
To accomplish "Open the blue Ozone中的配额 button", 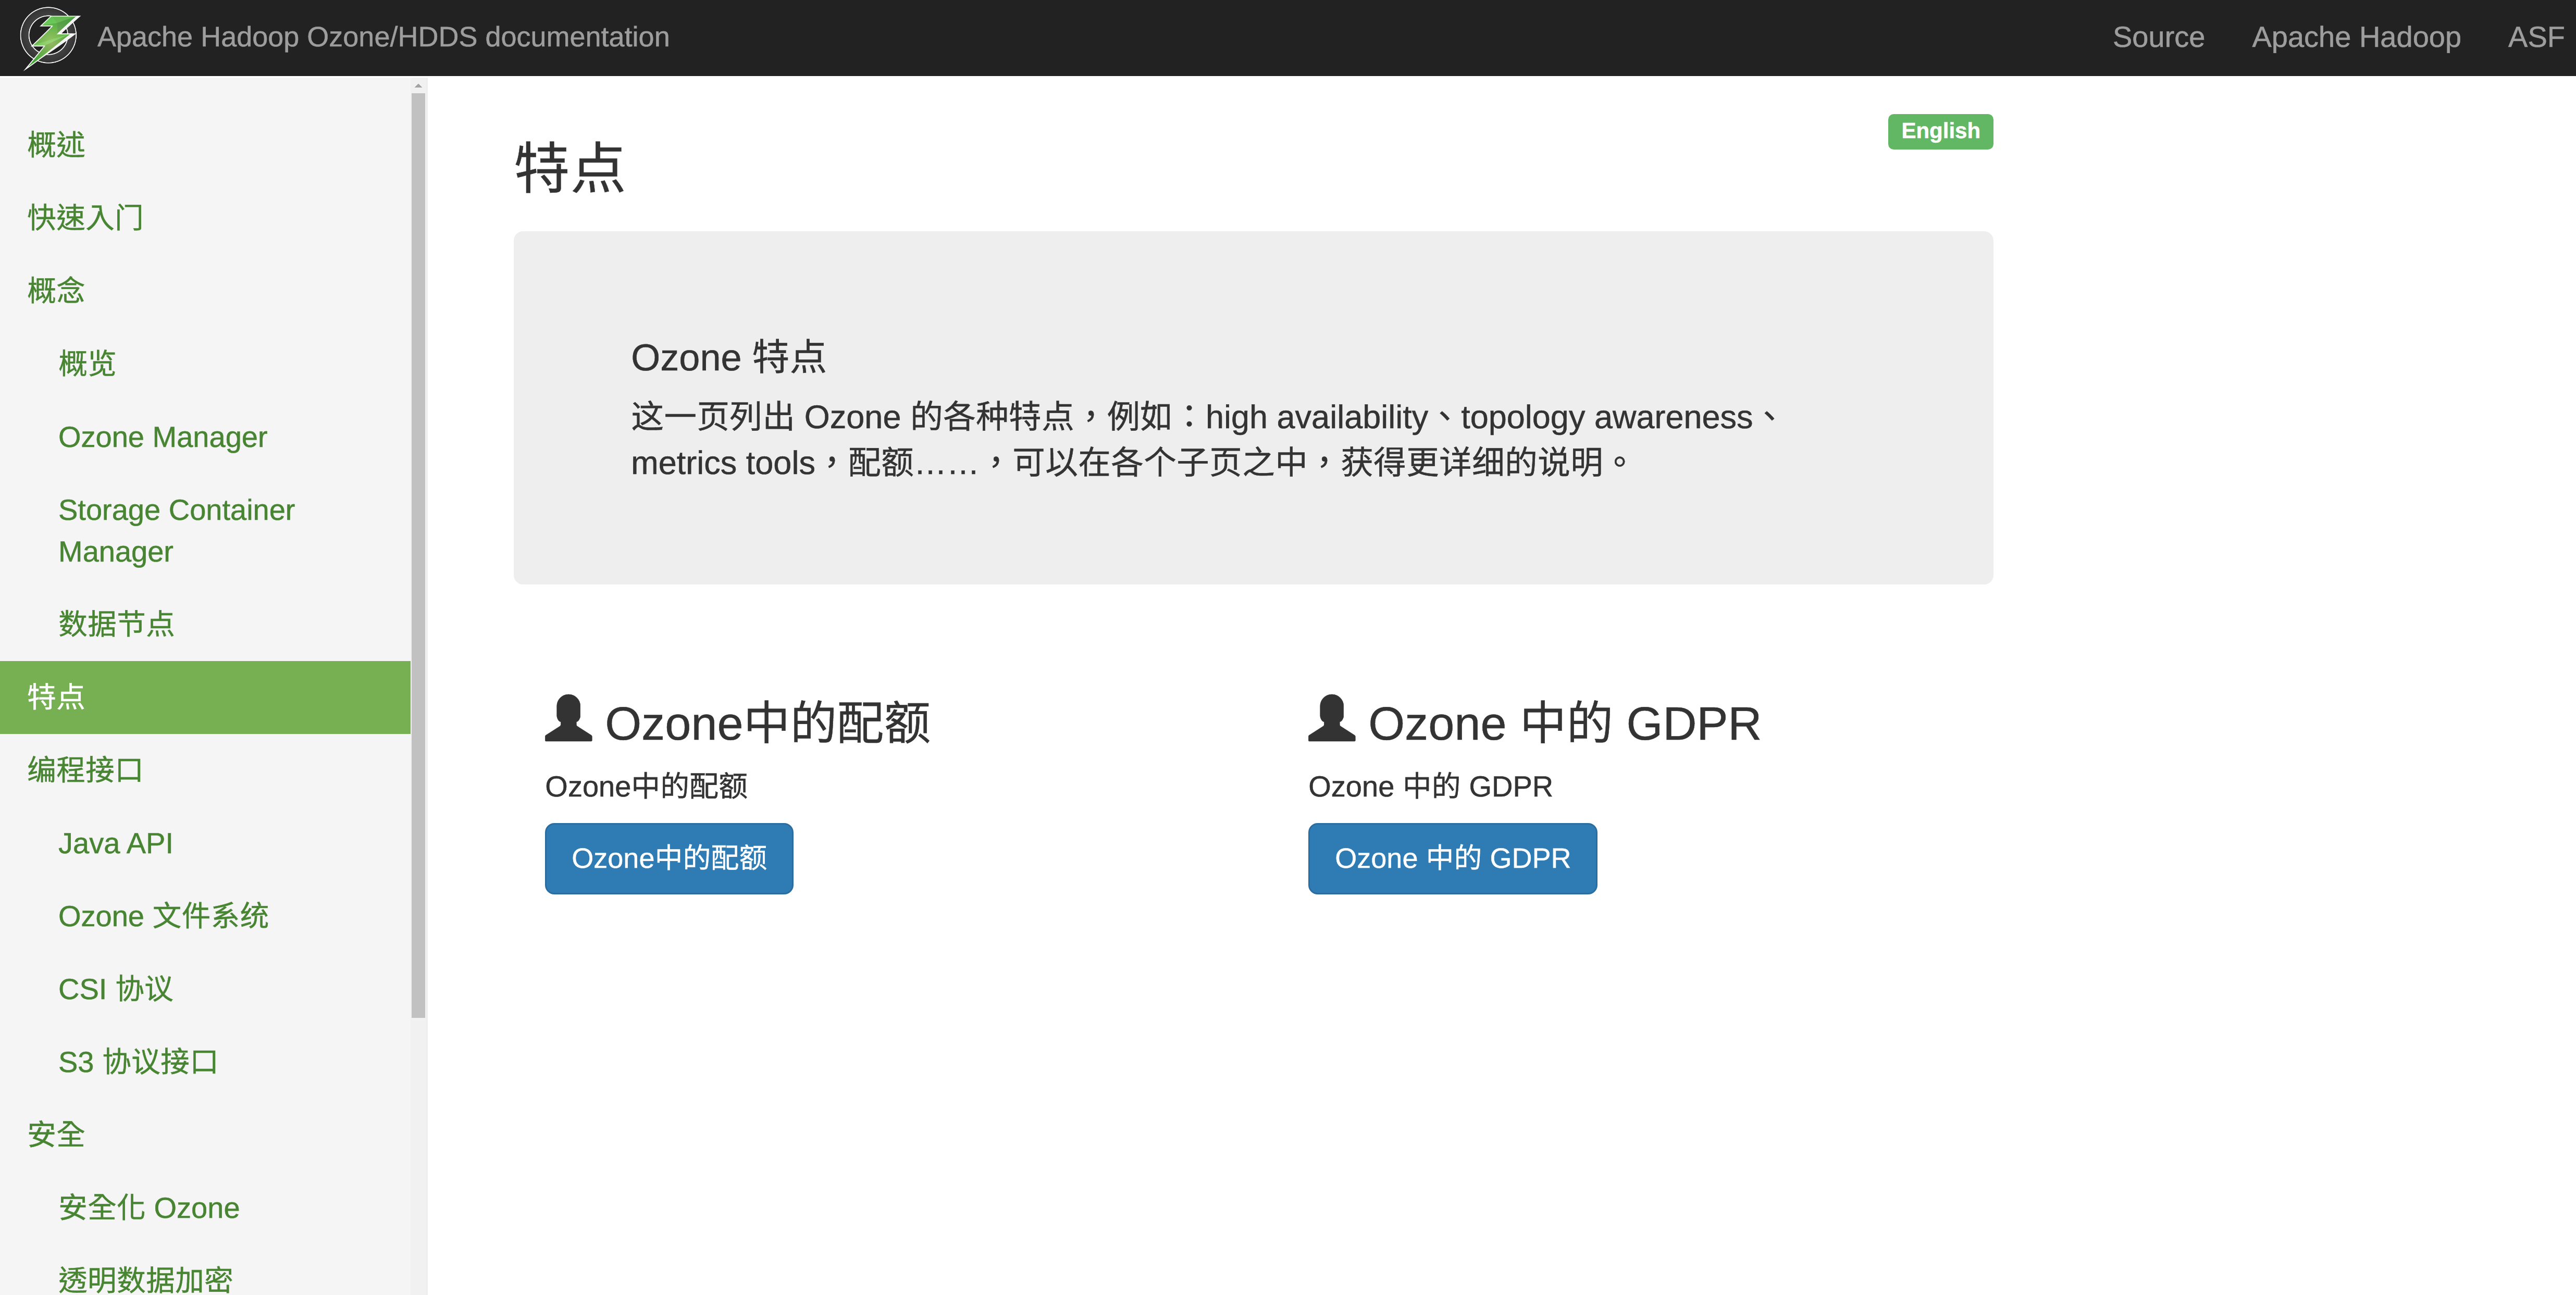I will pos(668,858).
